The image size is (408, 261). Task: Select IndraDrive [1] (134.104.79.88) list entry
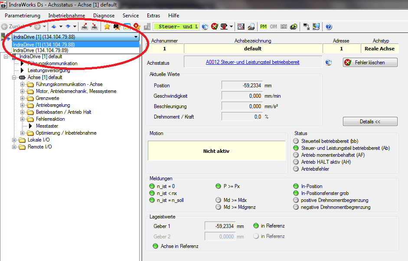click(76, 45)
